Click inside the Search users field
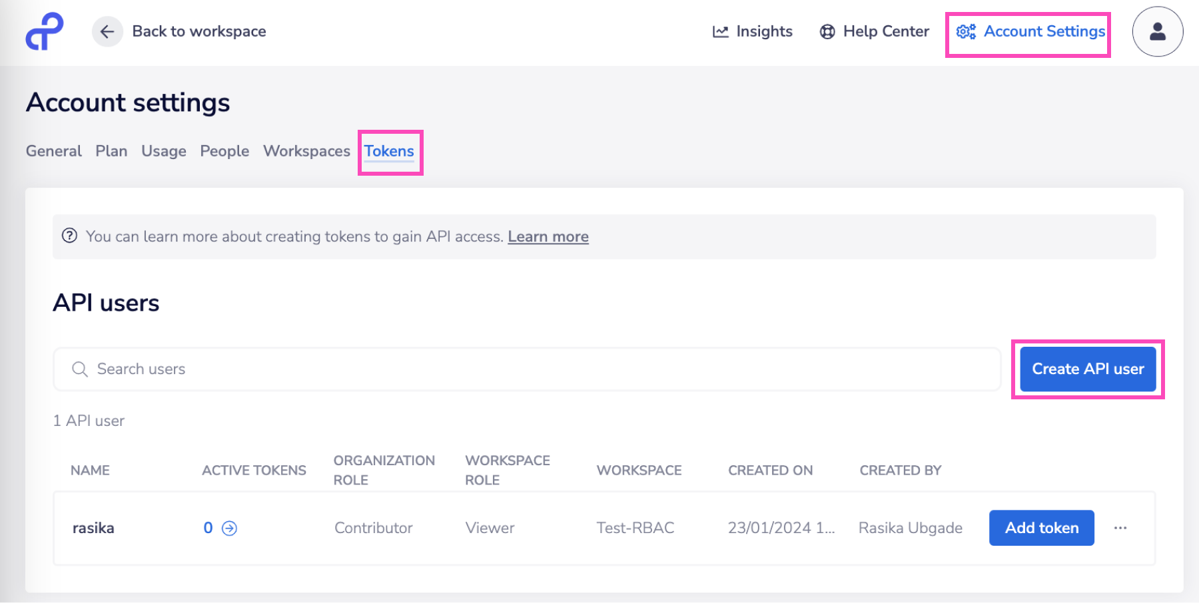The height and width of the screenshot is (603, 1199). [266, 369]
